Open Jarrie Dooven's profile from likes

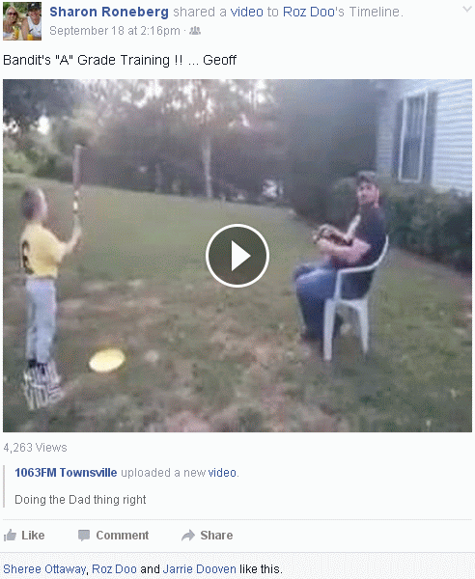[199, 568]
